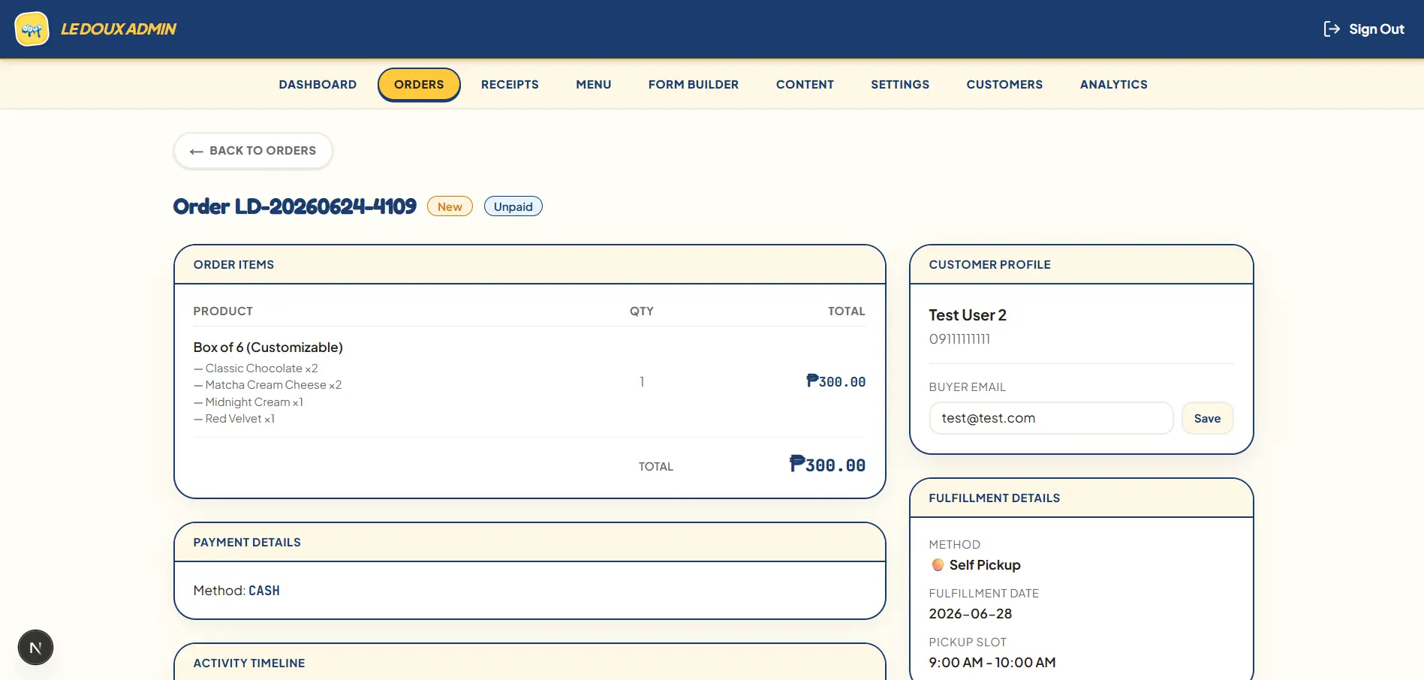
Task: Click the Box of 6 (Customizable) product
Action: tap(268, 348)
